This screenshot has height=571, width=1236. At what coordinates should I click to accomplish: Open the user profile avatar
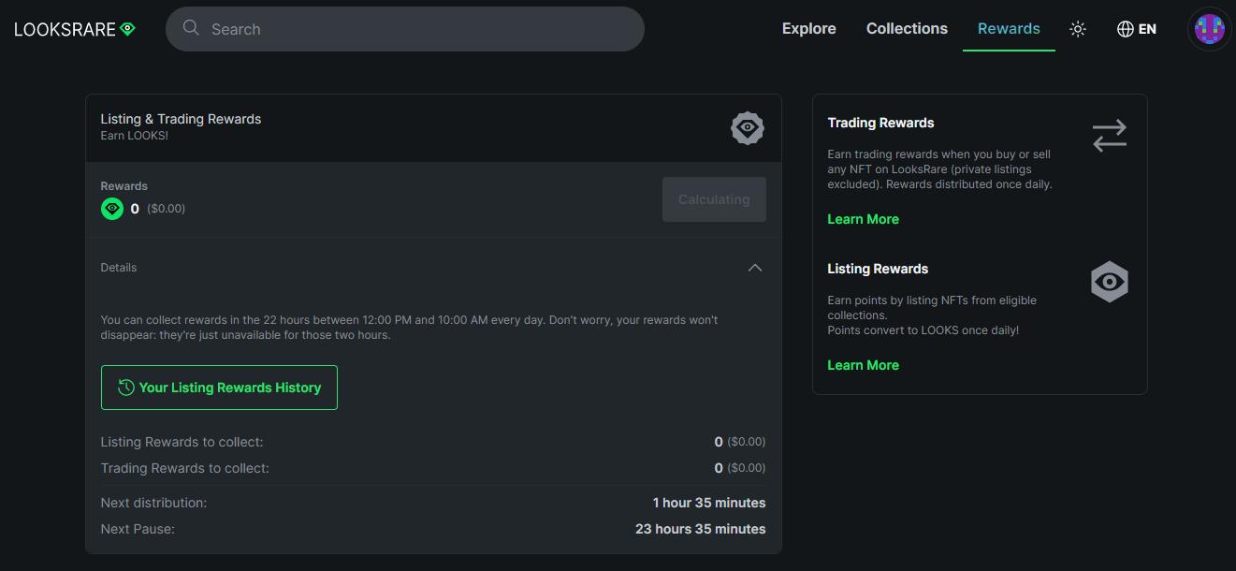click(x=1209, y=29)
